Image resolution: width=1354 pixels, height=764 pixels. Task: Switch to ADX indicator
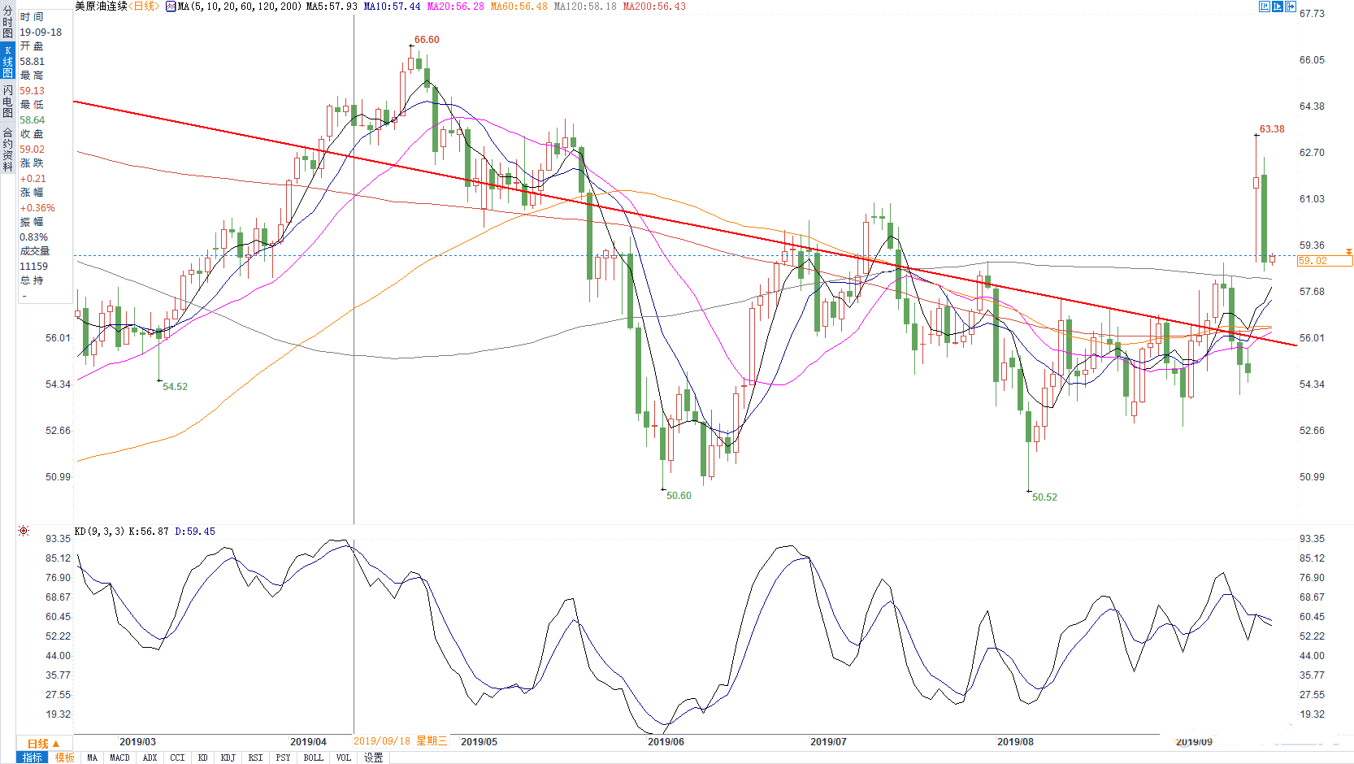coord(150,757)
